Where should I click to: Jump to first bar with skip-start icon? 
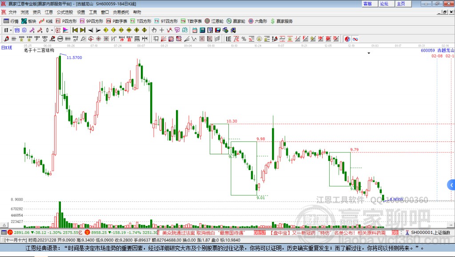coord(75,30)
